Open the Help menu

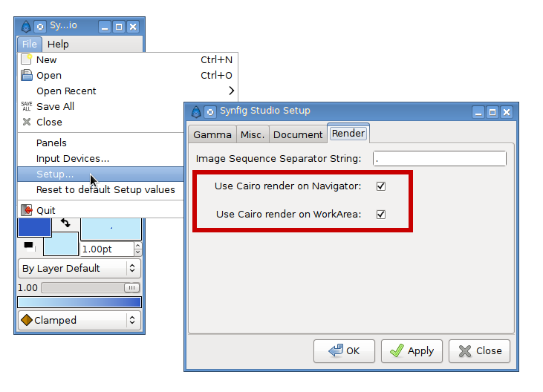click(58, 45)
